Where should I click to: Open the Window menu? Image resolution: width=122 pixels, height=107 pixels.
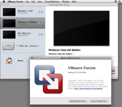click(x=66, y=2)
